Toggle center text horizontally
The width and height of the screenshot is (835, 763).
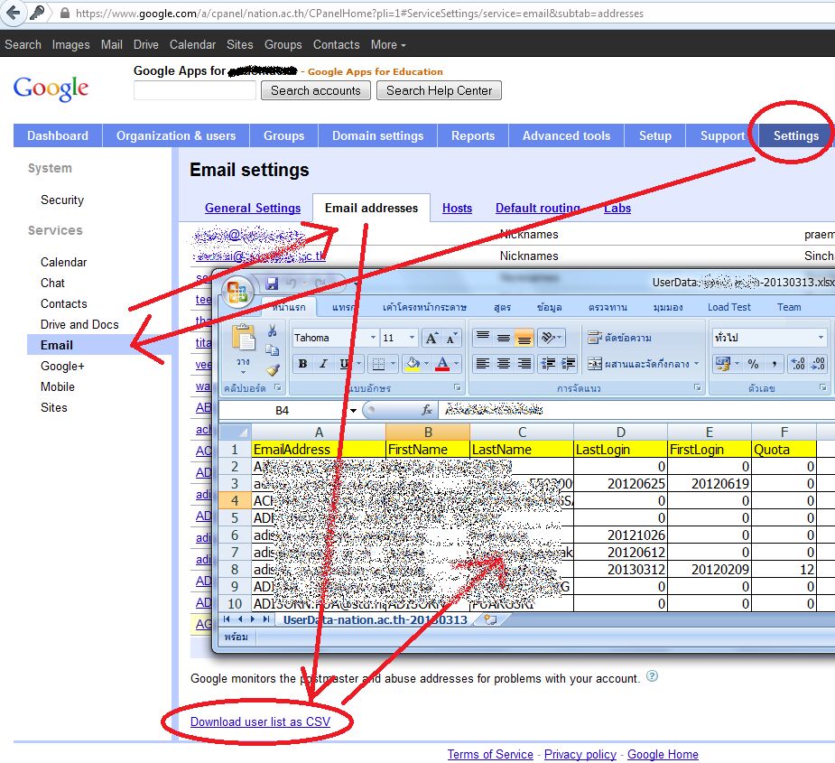point(503,364)
